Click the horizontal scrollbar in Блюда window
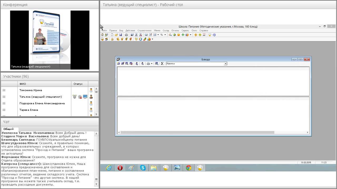The height and width of the screenshot is (189, 337). pyautogui.click(x=197, y=133)
